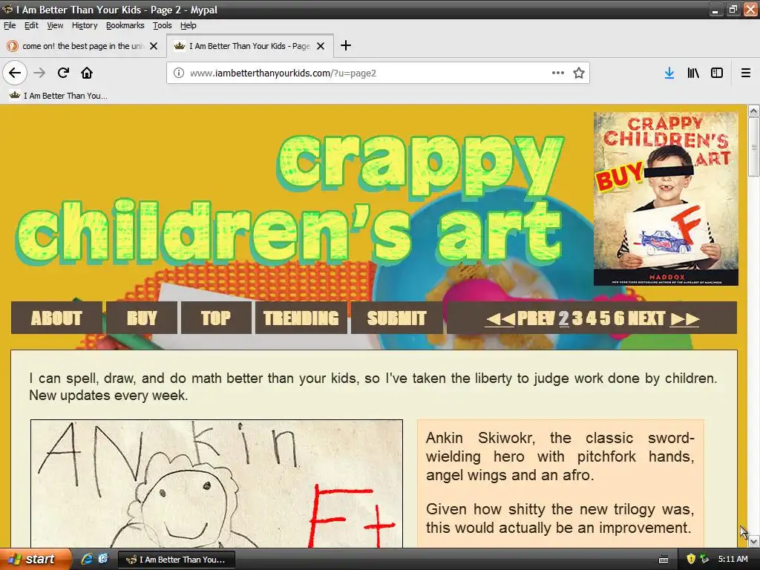Screen dimensions: 760x570
Task: Open the Library bookshelf icon
Action: (693, 73)
